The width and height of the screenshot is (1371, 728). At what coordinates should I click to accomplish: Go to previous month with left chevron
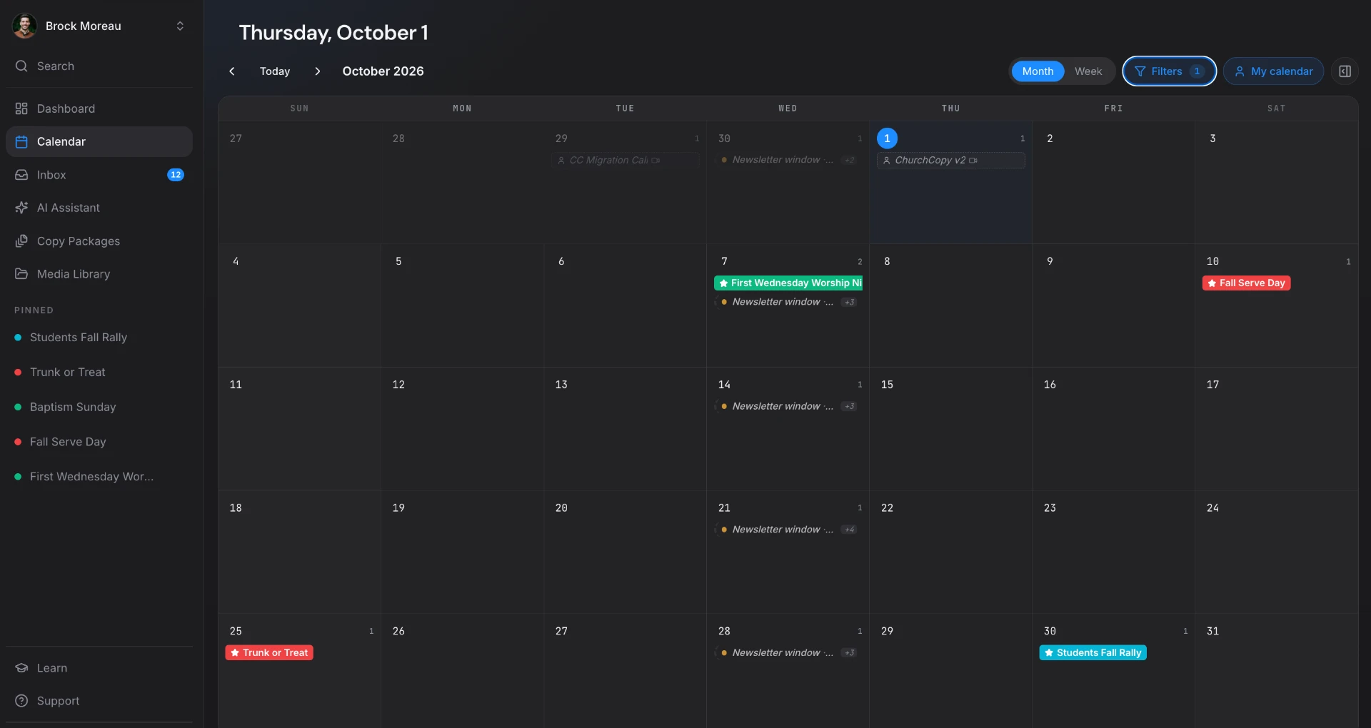[x=232, y=71]
